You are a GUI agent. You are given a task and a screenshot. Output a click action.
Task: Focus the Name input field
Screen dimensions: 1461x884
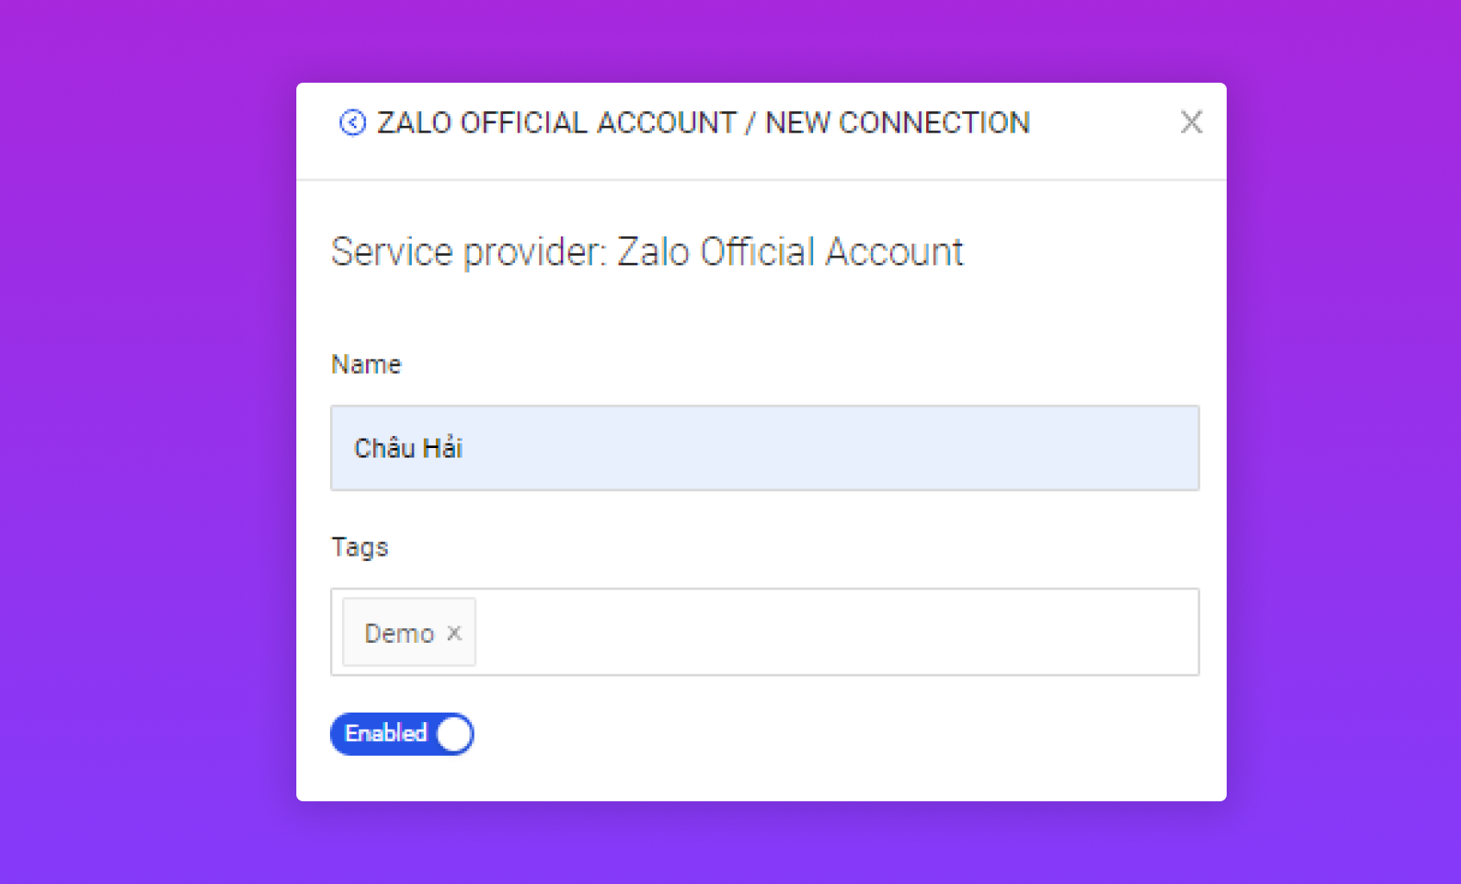764,448
